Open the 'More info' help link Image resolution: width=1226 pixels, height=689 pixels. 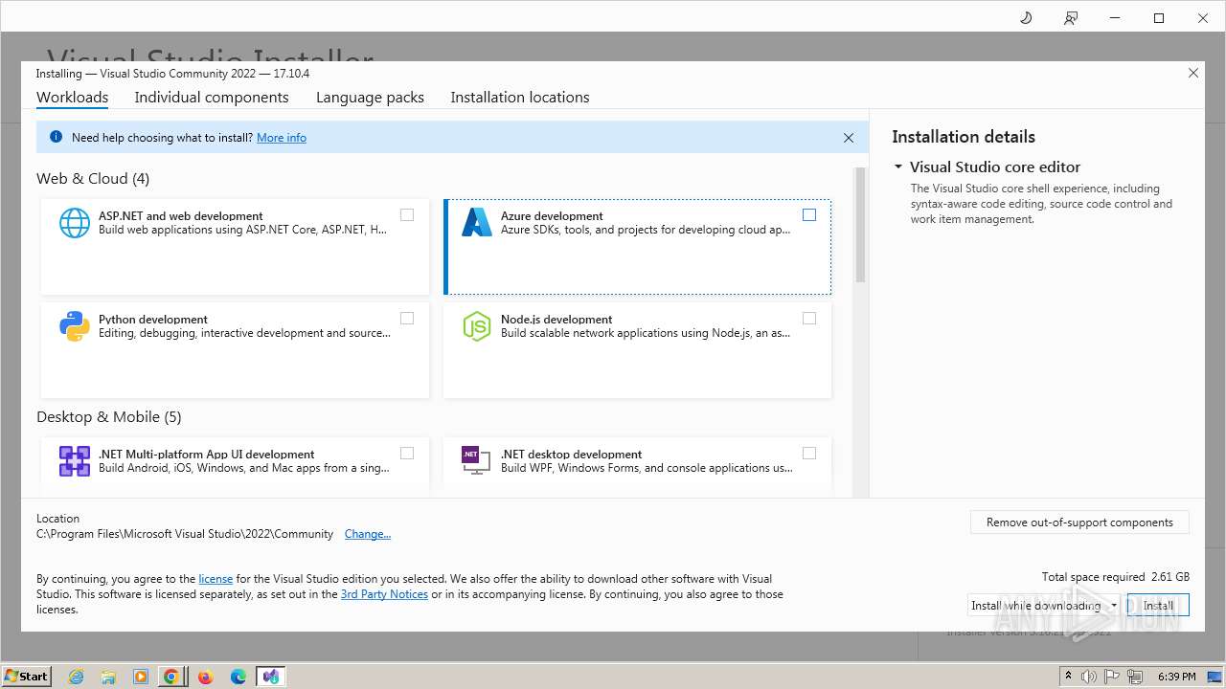pyautogui.click(x=282, y=138)
